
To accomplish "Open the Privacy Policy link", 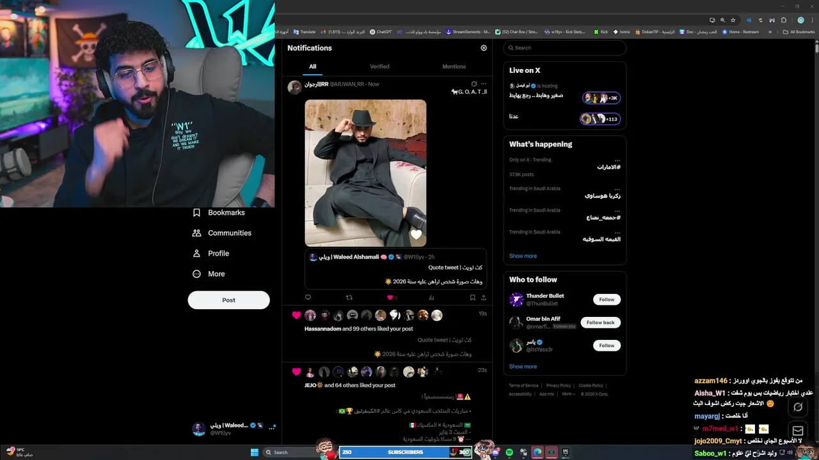I will pyautogui.click(x=558, y=385).
